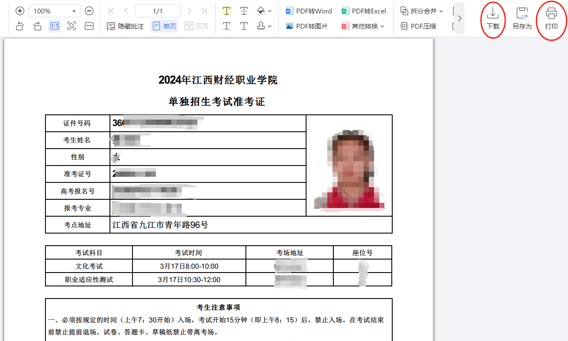Screen dimensions: 568x341
Task: Click the 另存为 save as button
Action: click(522, 19)
